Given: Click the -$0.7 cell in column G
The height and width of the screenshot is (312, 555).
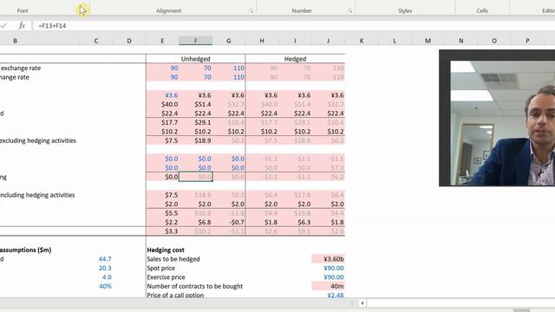Looking at the screenshot, I should tap(229, 222).
